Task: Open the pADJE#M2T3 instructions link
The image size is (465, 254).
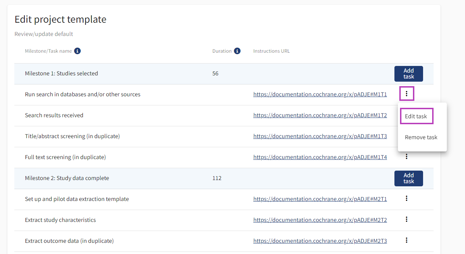Action: tap(320, 241)
